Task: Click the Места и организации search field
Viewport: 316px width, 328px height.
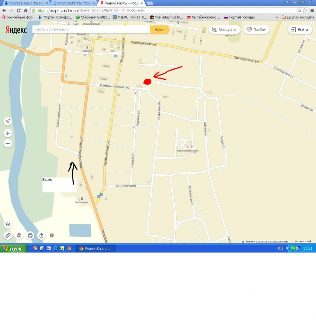Action: click(91, 30)
